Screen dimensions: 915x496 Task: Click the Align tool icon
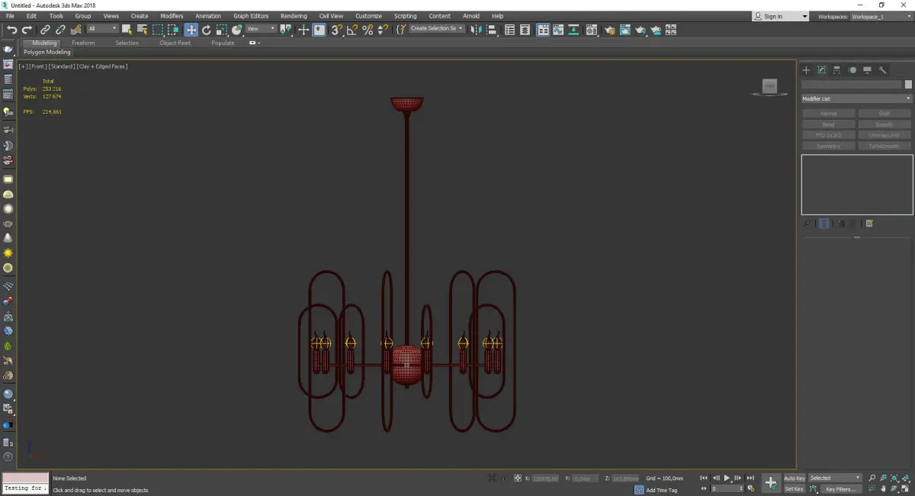(493, 30)
